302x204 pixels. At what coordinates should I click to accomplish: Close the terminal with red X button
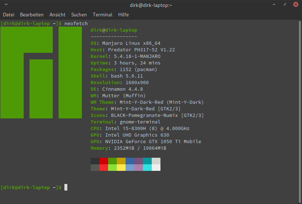pos(296,5)
